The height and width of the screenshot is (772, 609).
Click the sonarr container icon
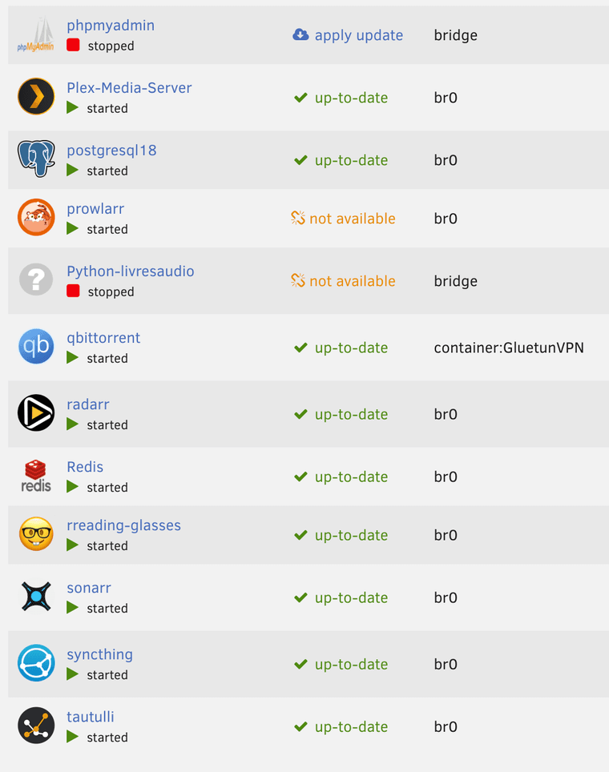[x=36, y=597]
